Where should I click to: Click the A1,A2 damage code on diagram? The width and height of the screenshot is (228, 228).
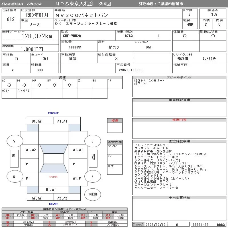coord(31,150)
